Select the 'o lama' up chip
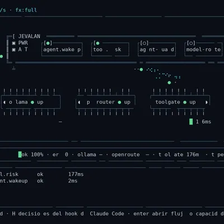This screenshot has width=224, height=224. (x=31, y=102)
